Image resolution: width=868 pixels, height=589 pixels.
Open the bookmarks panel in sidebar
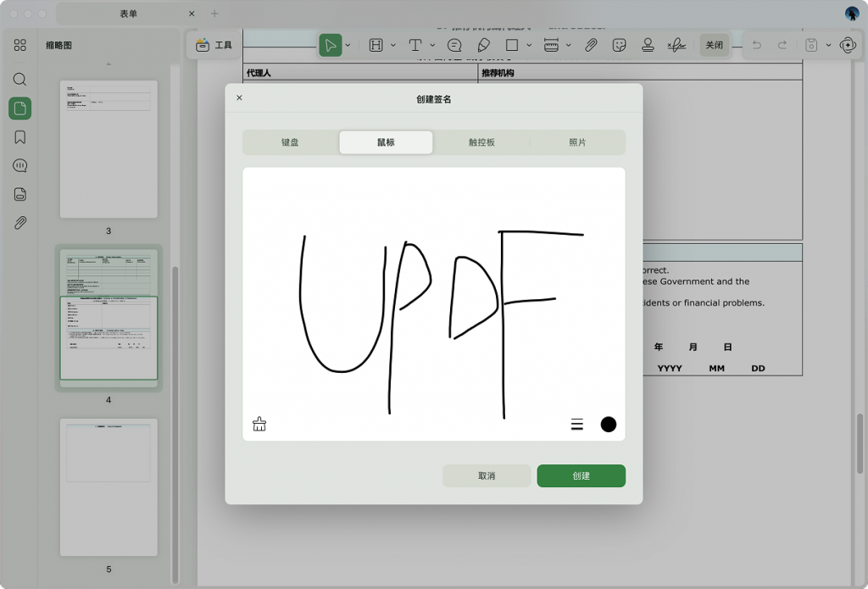pyautogui.click(x=20, y=137)
